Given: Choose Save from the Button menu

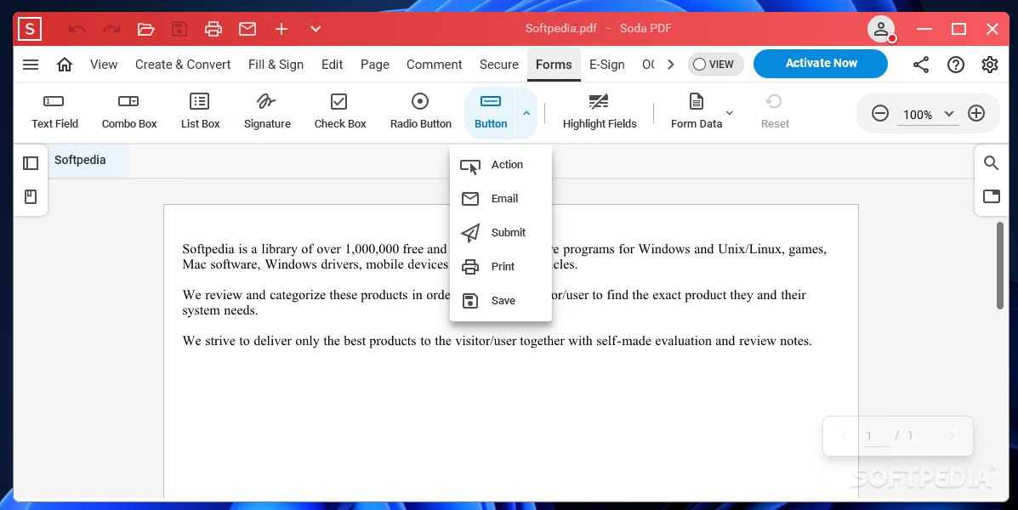Looking at the screenshot, I should [501, 300].
